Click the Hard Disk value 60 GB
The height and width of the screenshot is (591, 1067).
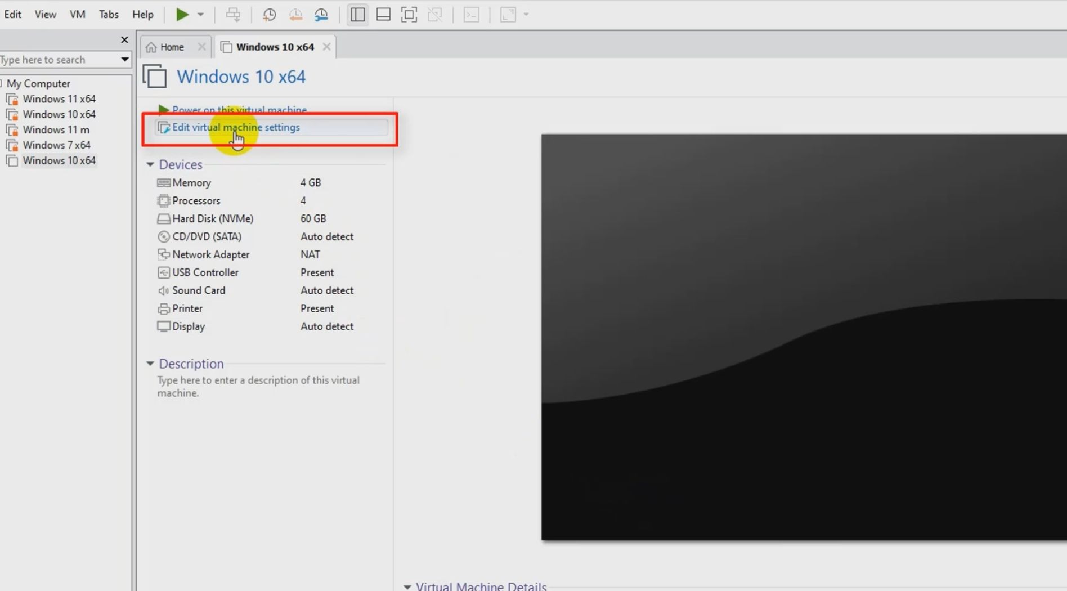(x=313, y=219)
